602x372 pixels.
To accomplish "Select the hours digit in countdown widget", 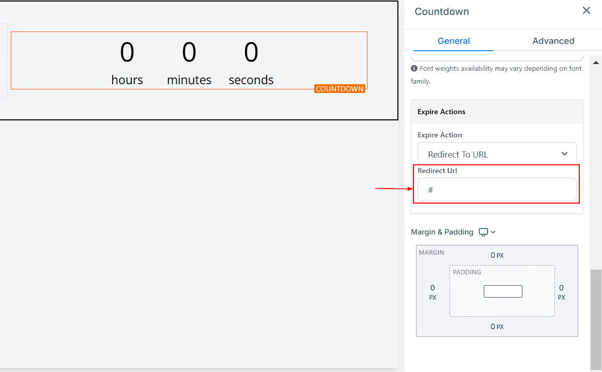I will (x=127, y=53).
